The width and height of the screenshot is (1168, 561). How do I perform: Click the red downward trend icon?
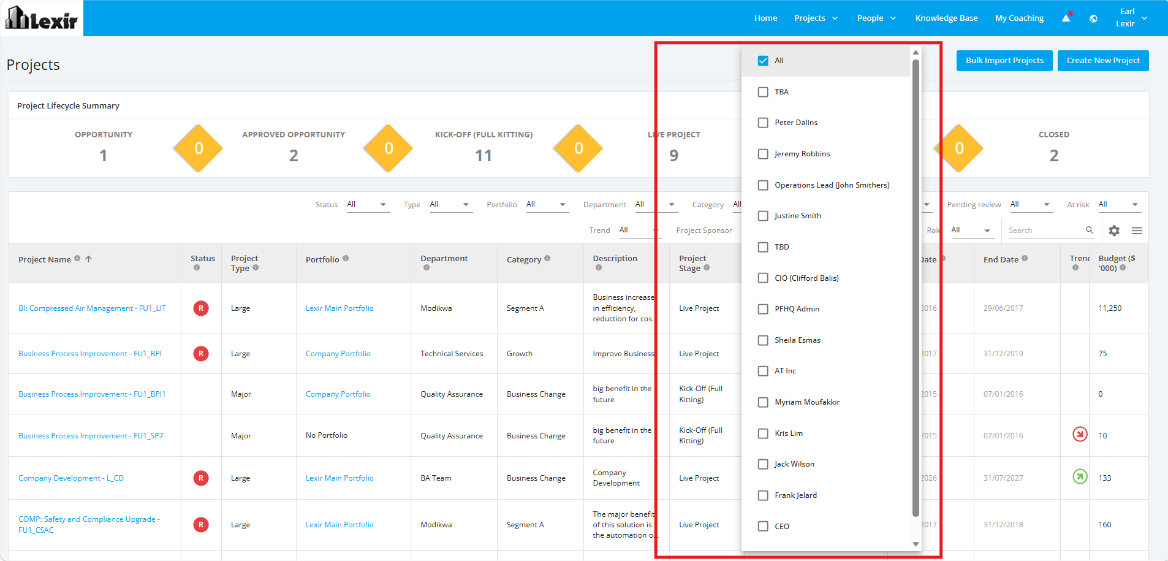click(x=1080, y=435)
